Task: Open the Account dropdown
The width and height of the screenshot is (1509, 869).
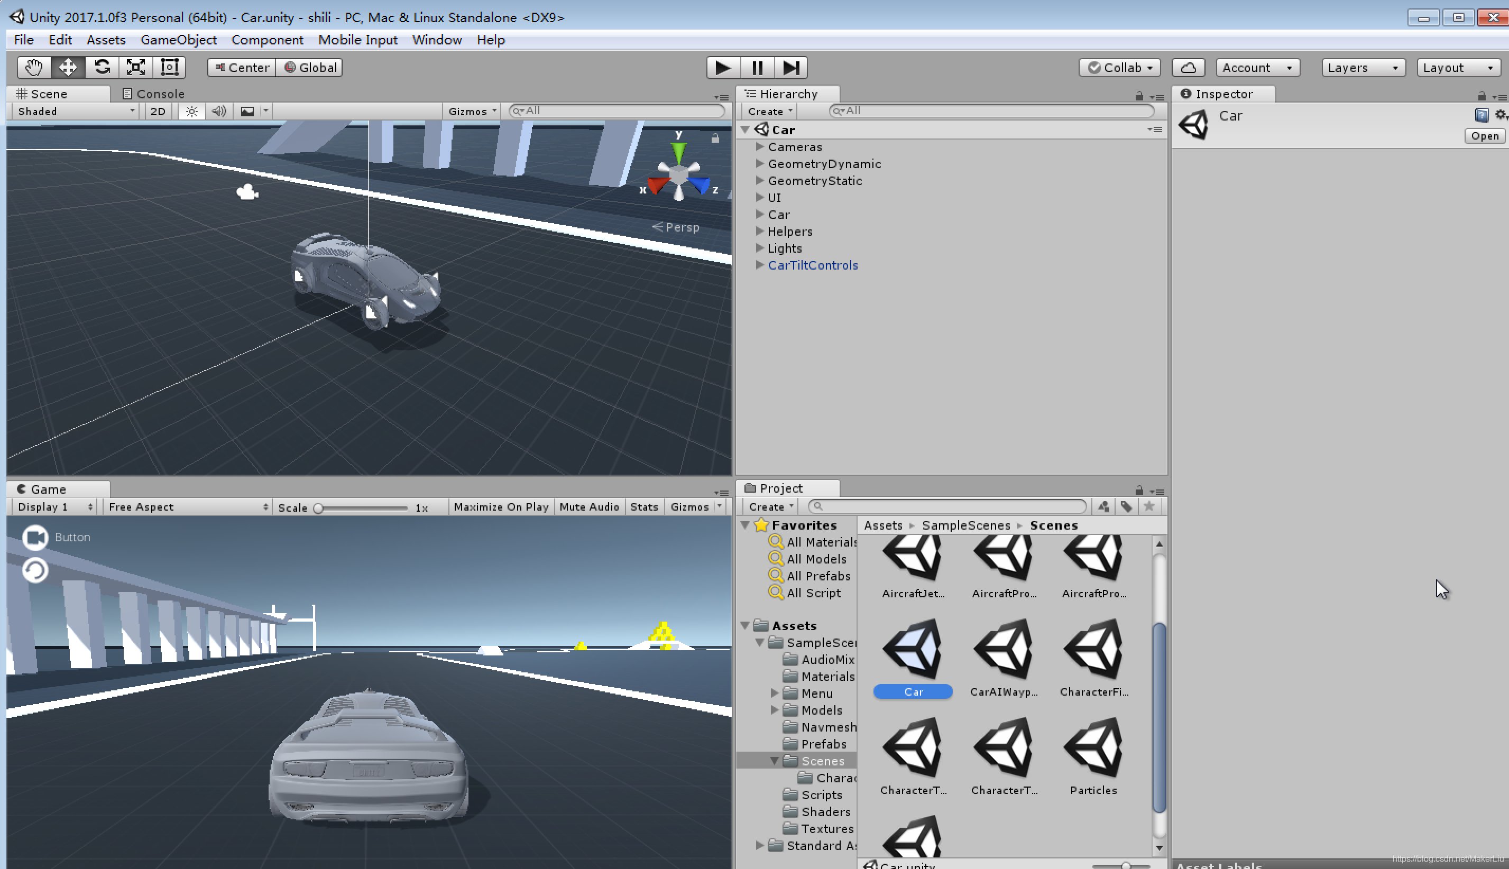Action: (x=1258, y=68)
